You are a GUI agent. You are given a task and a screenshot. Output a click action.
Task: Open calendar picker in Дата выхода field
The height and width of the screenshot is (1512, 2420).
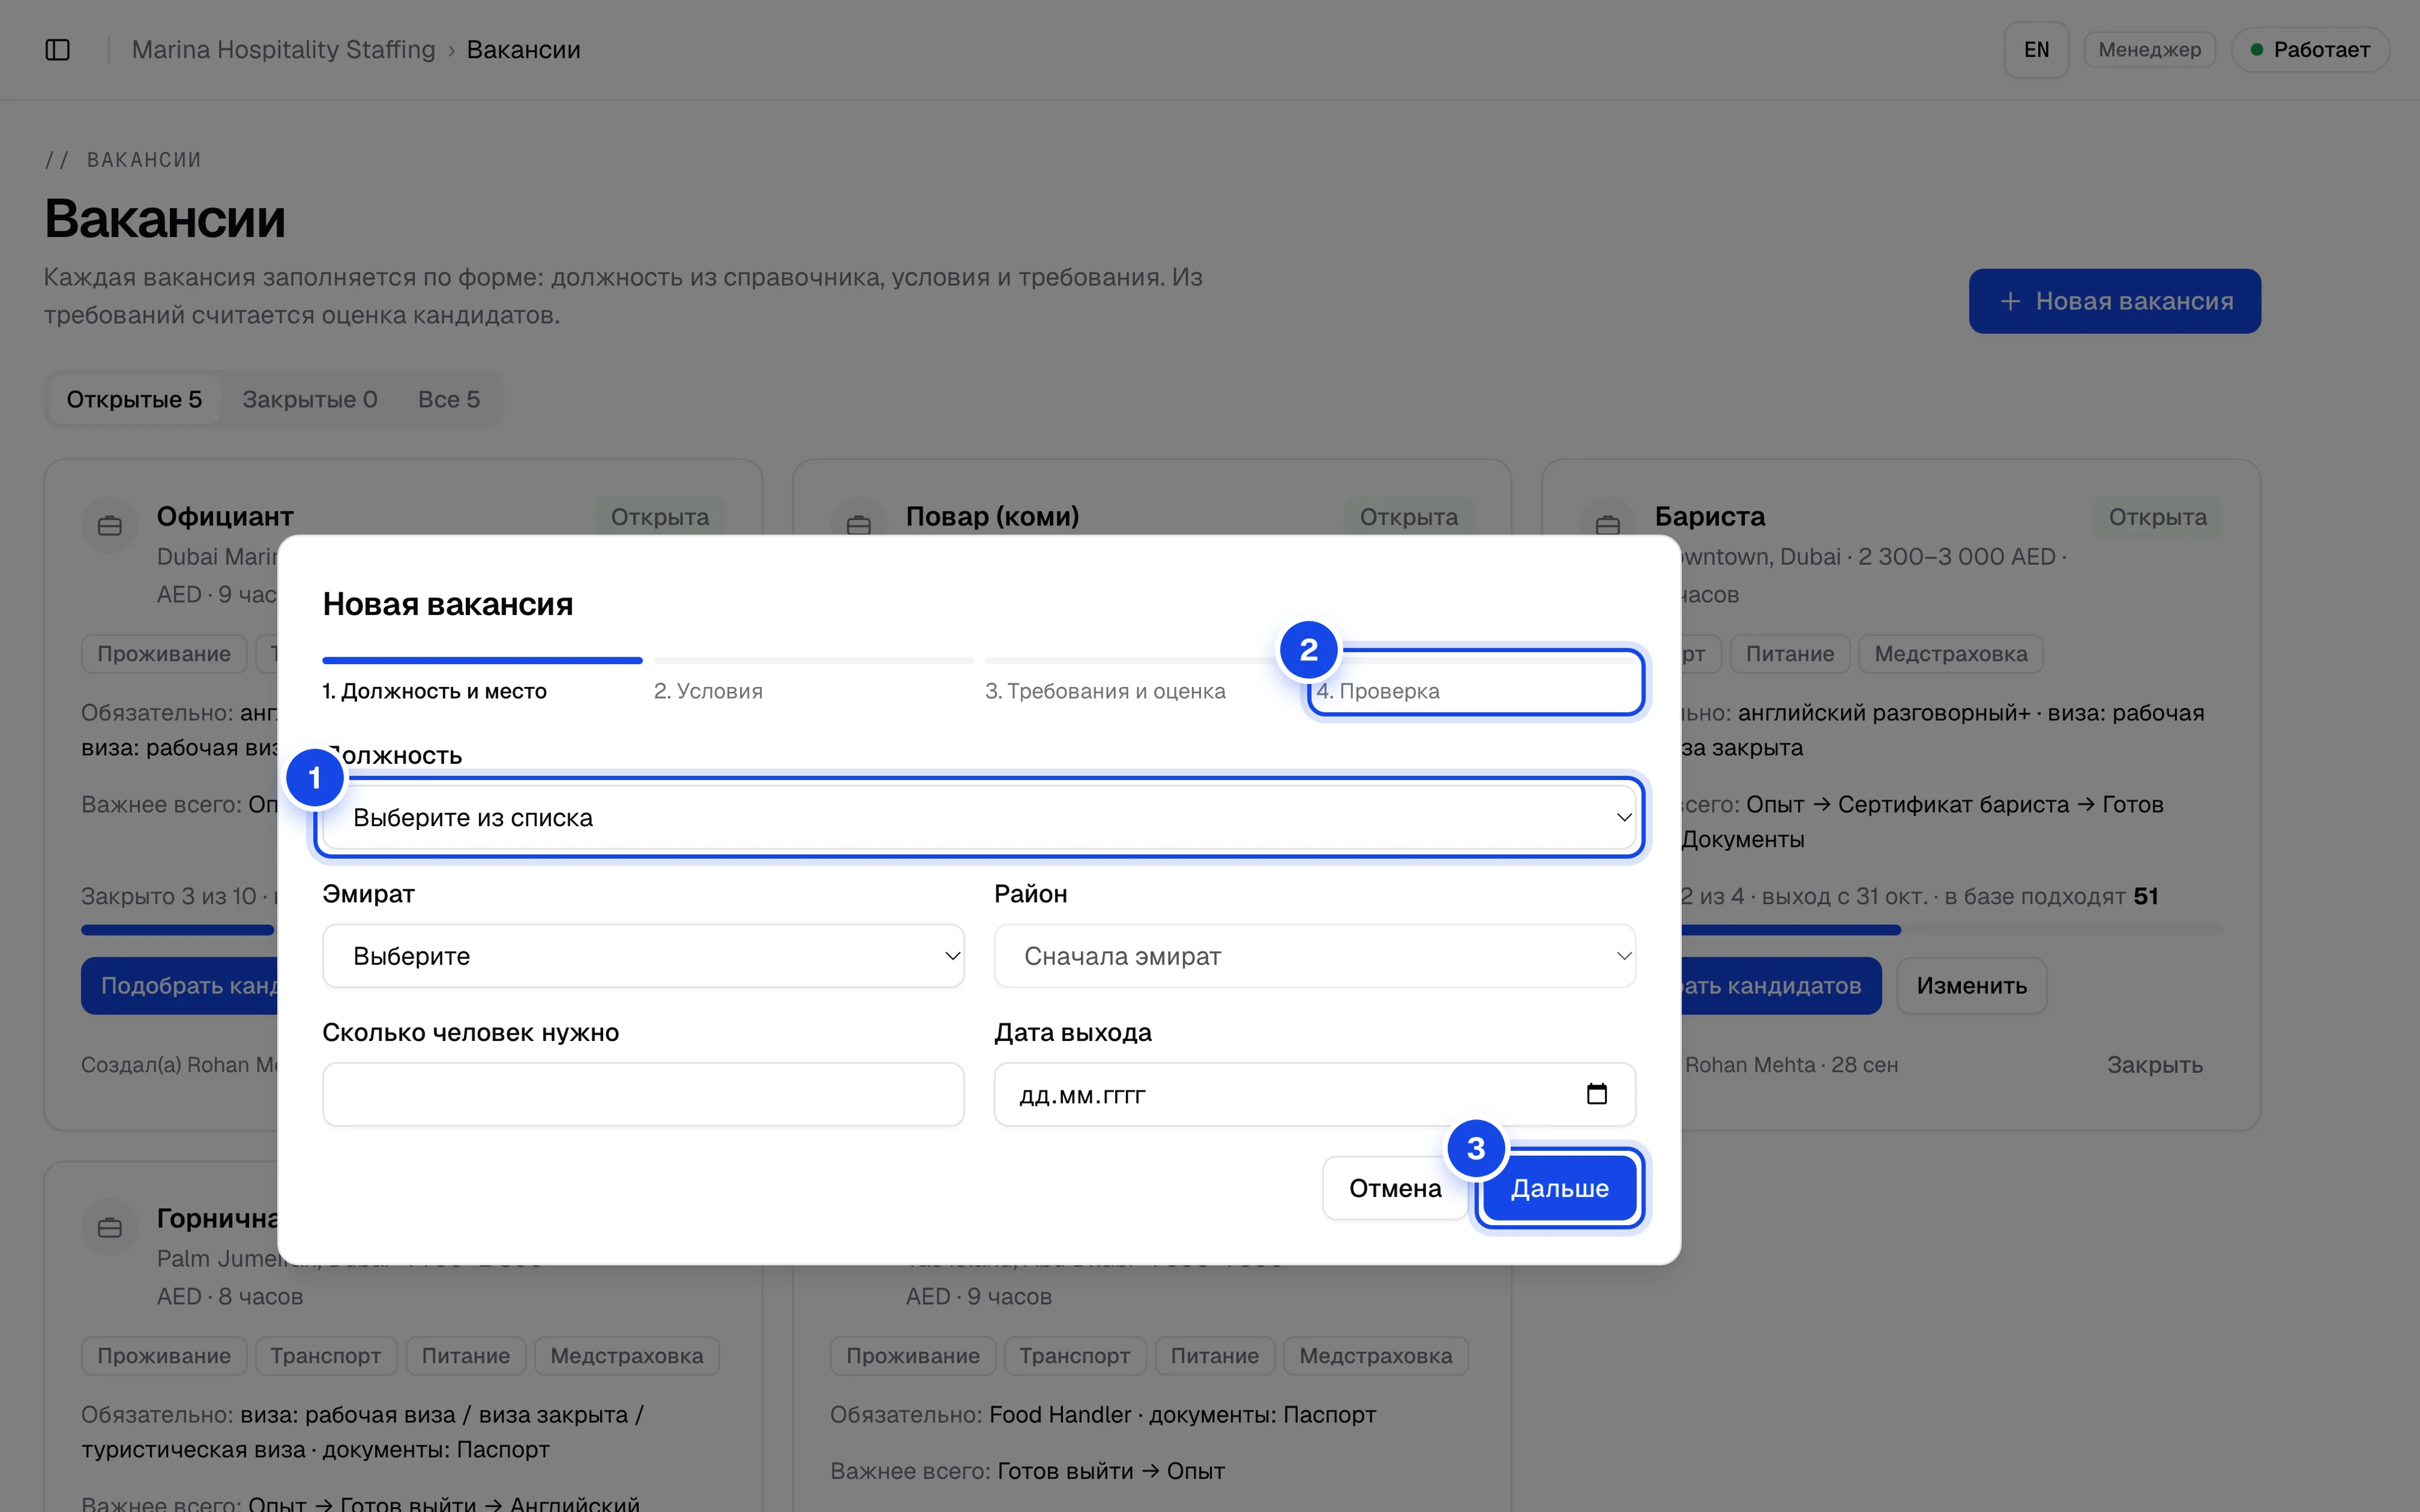tap(1596, 1094)
